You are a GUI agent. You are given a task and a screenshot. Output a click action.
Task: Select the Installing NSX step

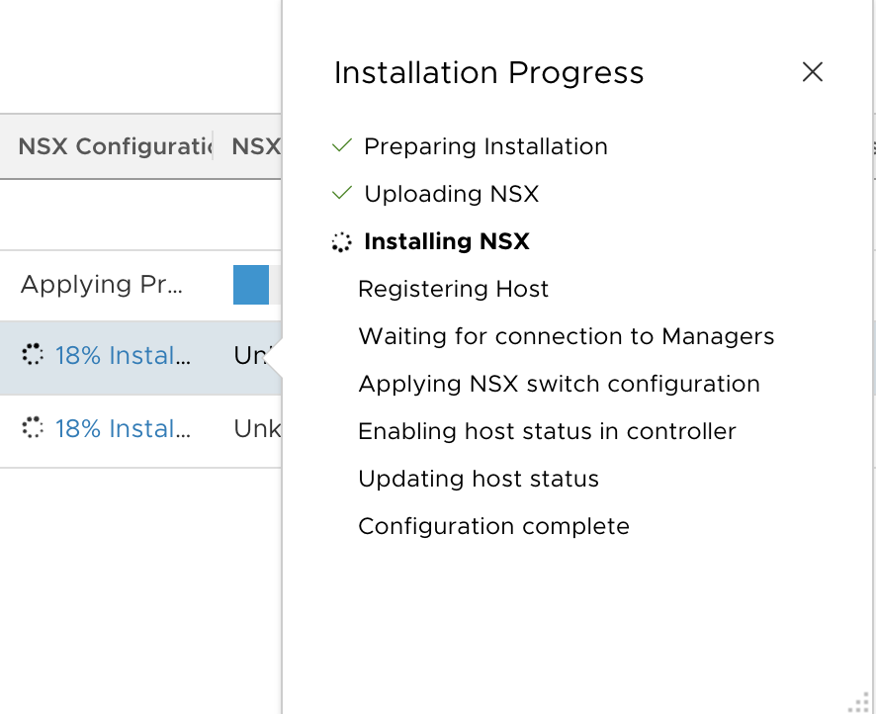(446, 241)
